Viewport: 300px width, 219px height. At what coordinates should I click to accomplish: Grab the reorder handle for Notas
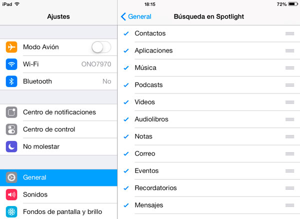pyautogui.click(x=289, y=136)
